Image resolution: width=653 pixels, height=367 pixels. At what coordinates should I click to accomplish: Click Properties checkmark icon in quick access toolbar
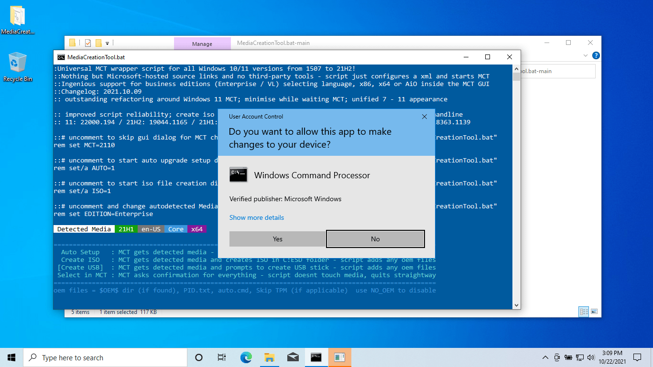click(x=87, y=43)
